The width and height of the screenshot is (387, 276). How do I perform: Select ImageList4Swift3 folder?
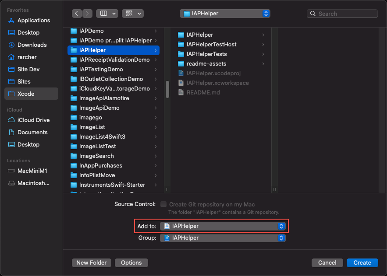tap(114, 136)
